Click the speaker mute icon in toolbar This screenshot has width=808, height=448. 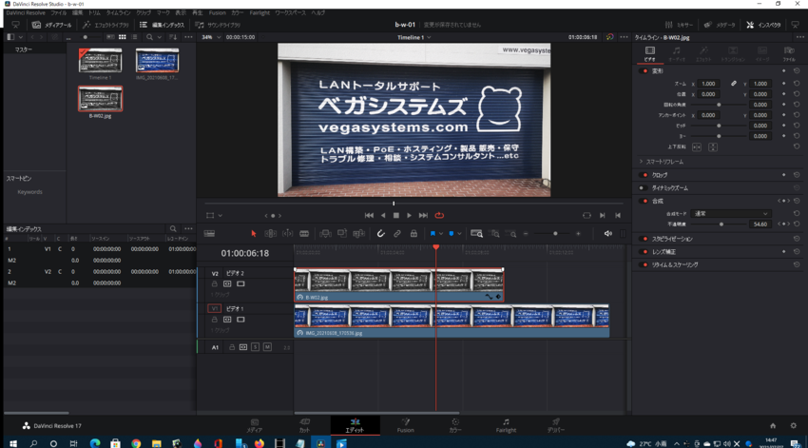point(608,234)
